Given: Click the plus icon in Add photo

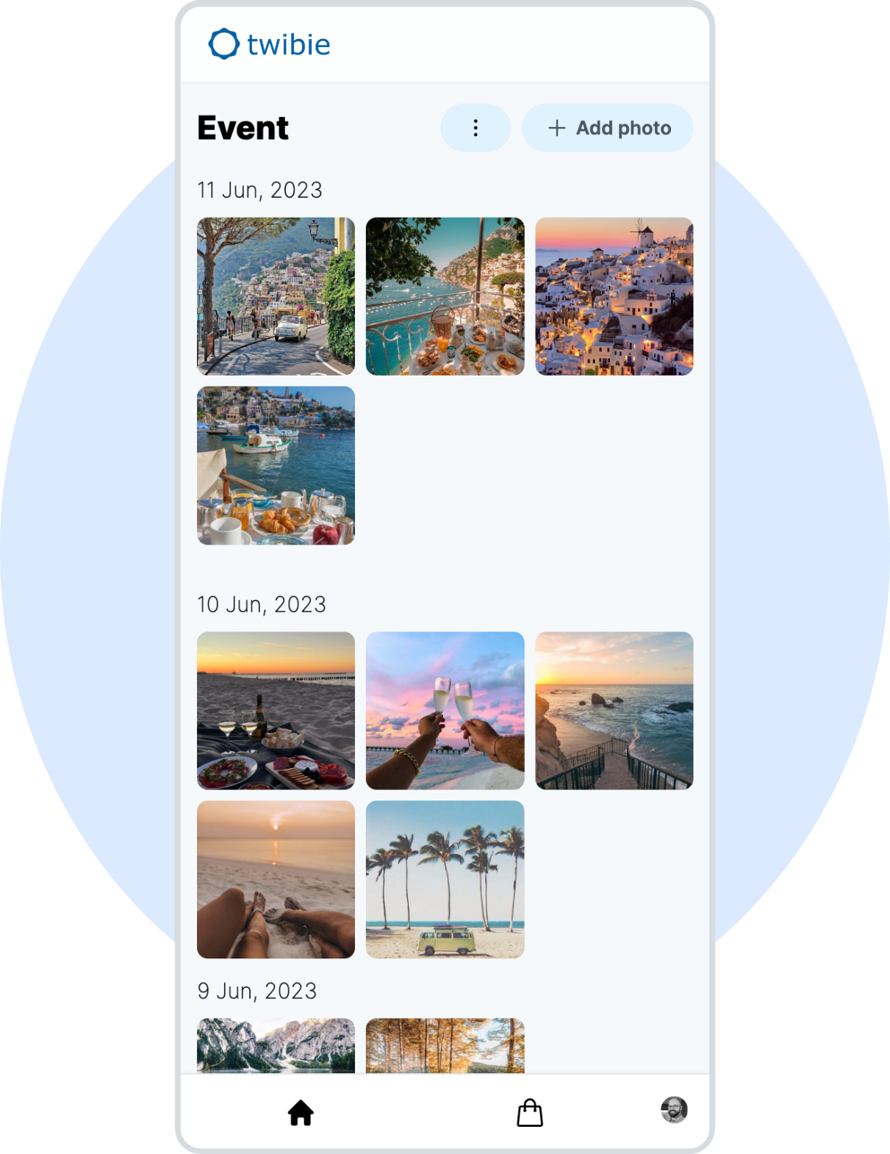Looking at the screenshot, I should click(x=557, y=128).
